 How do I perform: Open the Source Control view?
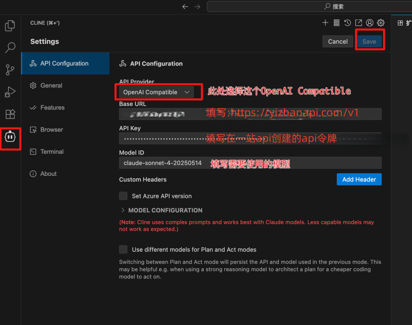[x=10, y=70]
